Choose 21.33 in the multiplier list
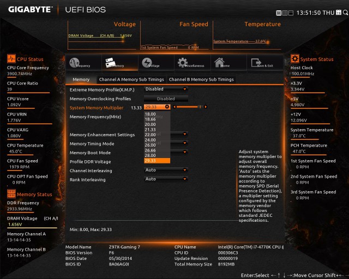Image resolution: width=349 pixels, height=279 pixels. (x=157, y=130)
